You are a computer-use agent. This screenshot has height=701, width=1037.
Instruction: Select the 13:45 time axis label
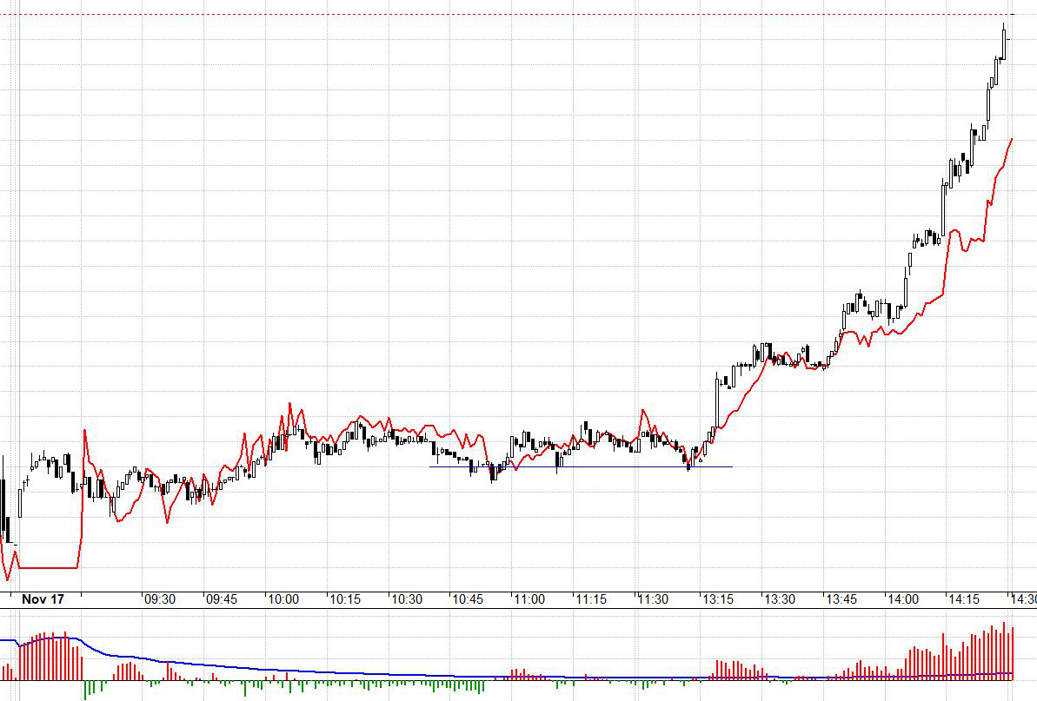coord(841,599)
